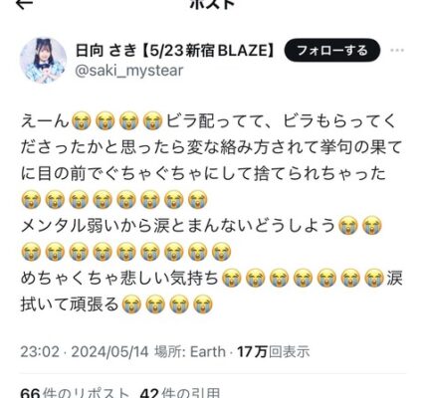Open the three-dot more options menu
Viewport: 426px width, 398px height.
pos(397,51)
